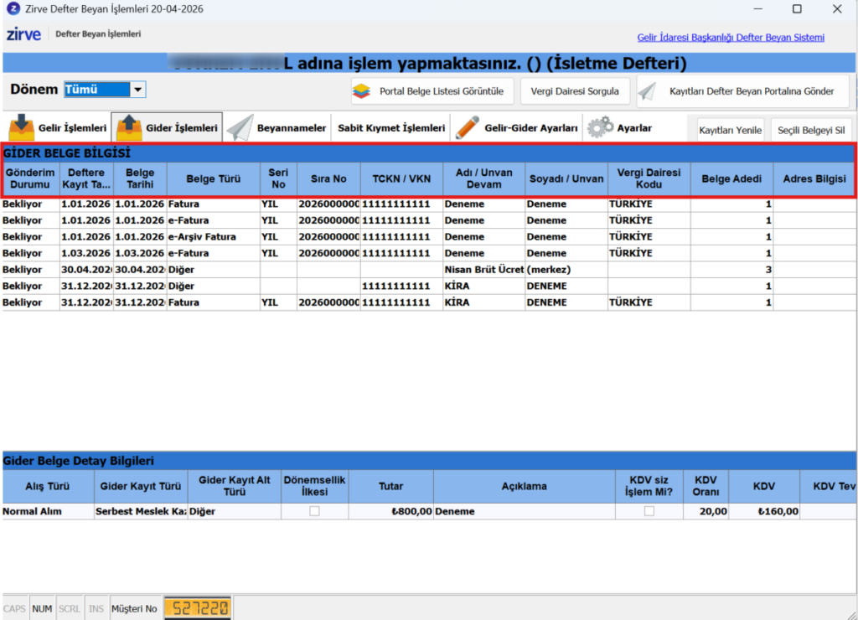858x620 pixels.
Task: Click the NUM status bar indicator
Action: tap(42, 608)
